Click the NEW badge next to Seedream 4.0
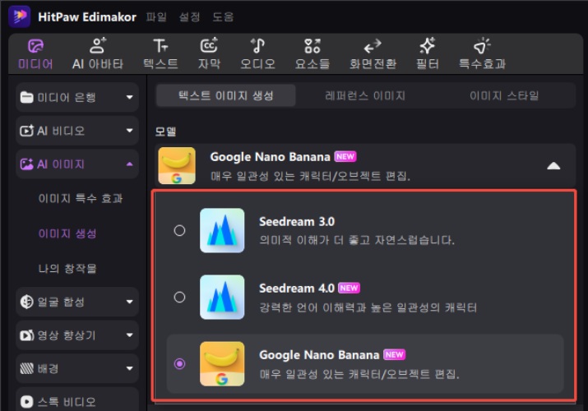Viewport: 588px width, 411px height. pos(349,288)
